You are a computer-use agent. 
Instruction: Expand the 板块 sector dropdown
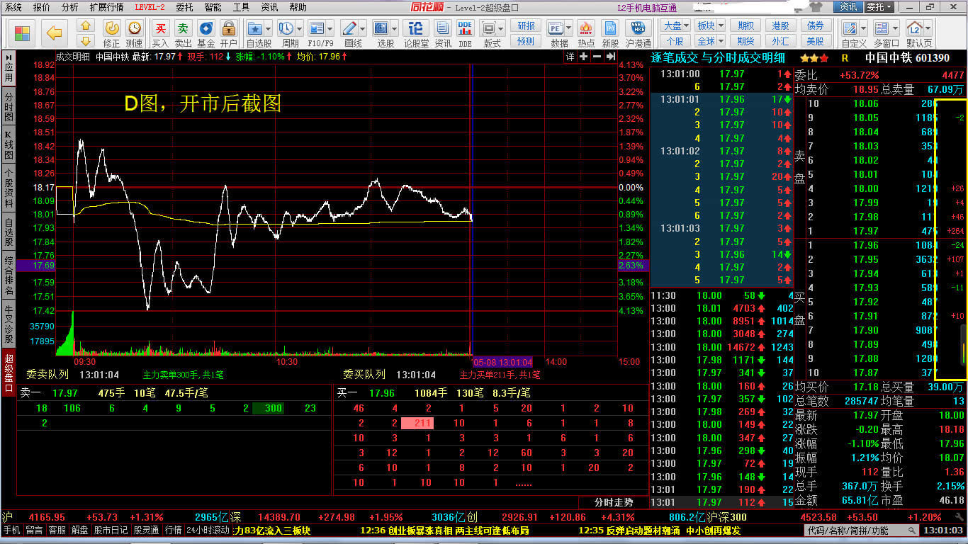721,26
